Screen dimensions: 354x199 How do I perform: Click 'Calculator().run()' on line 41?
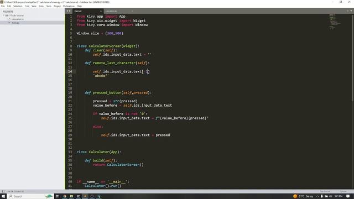(x=103, y=186)
